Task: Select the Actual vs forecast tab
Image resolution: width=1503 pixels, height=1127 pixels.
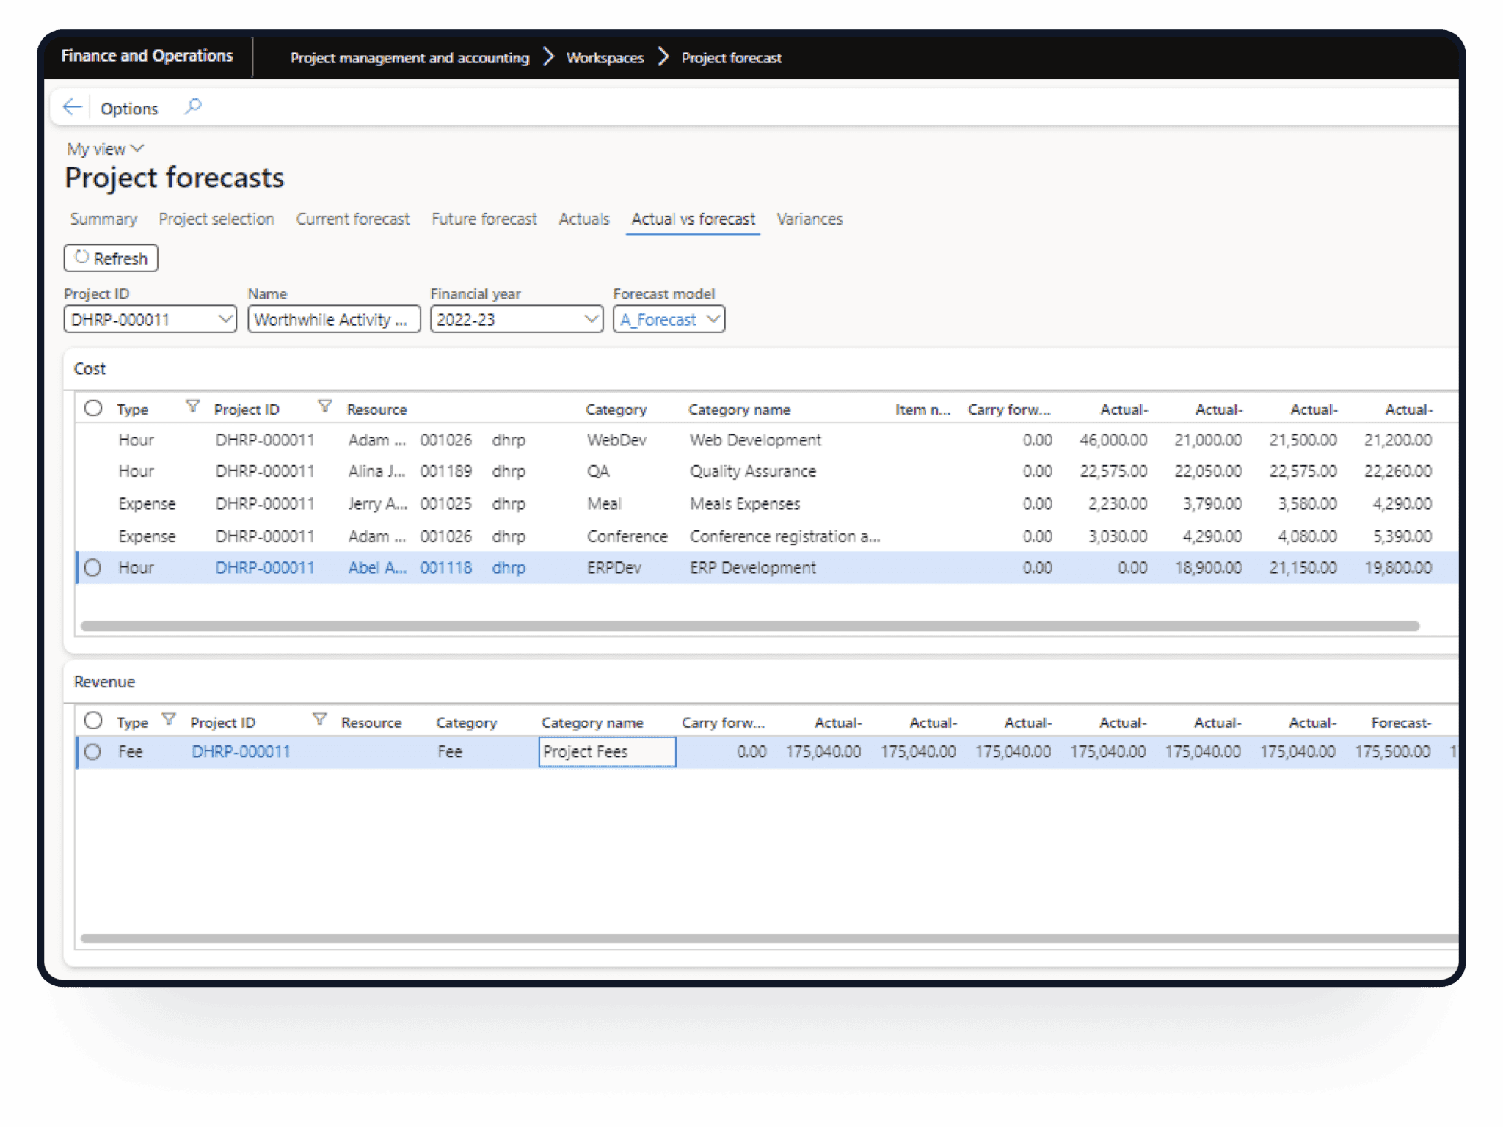Action: pyautogui.click(x=694, y=219)
